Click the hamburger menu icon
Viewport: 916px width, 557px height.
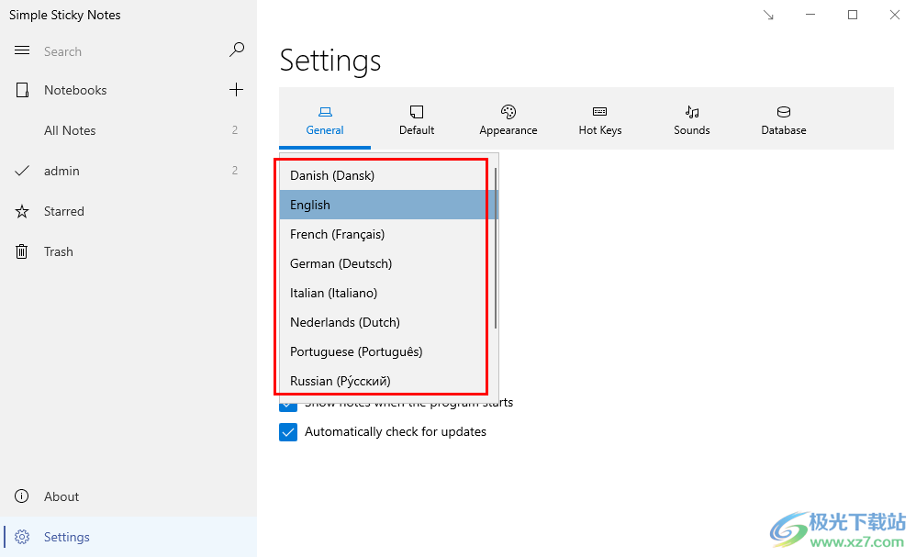tap(22, 50)
